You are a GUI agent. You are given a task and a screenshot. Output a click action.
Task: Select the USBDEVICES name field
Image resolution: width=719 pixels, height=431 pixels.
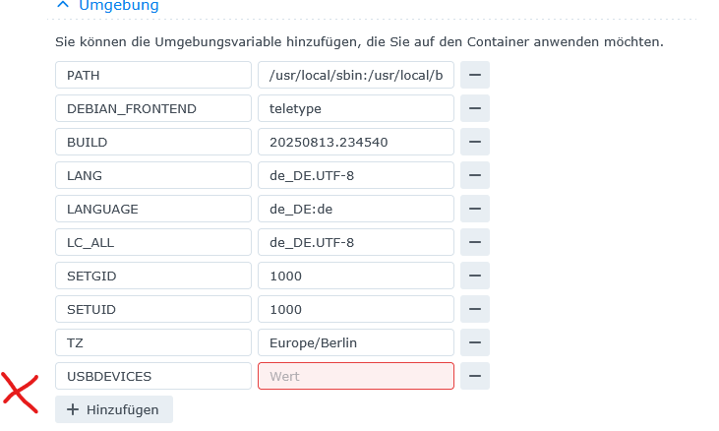coord(153,376)
